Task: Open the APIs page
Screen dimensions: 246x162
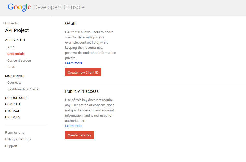Action: [11, 47]
